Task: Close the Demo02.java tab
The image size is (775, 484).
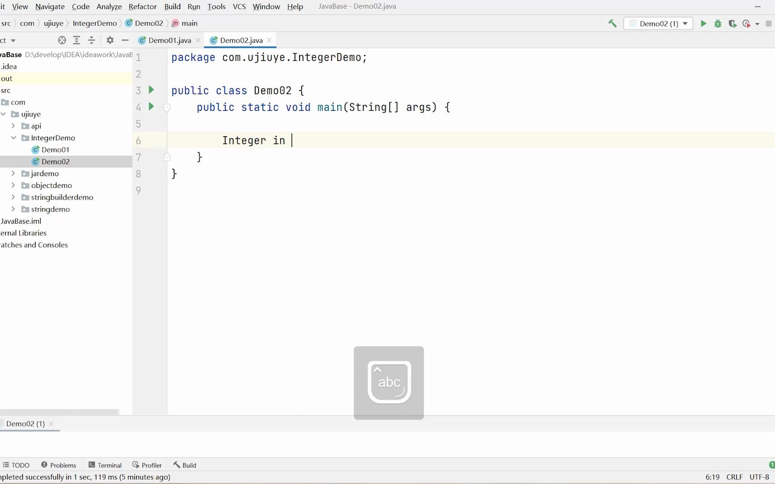Action: pos(269,40)
